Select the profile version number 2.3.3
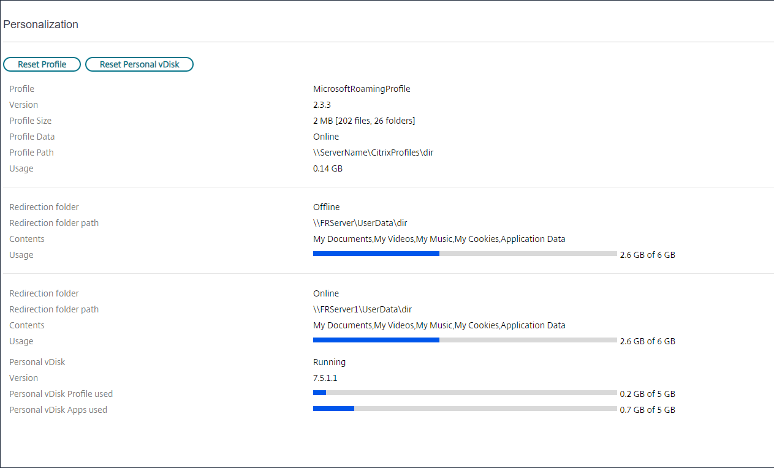774x468 pixels. click(322, 105)
